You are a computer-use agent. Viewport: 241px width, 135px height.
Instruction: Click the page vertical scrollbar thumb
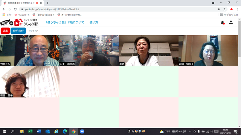[239, 39]
